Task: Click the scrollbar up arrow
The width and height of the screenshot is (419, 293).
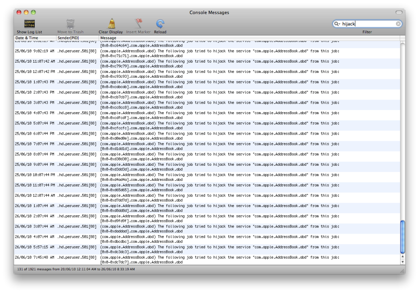Action: [x=403, y=256]
